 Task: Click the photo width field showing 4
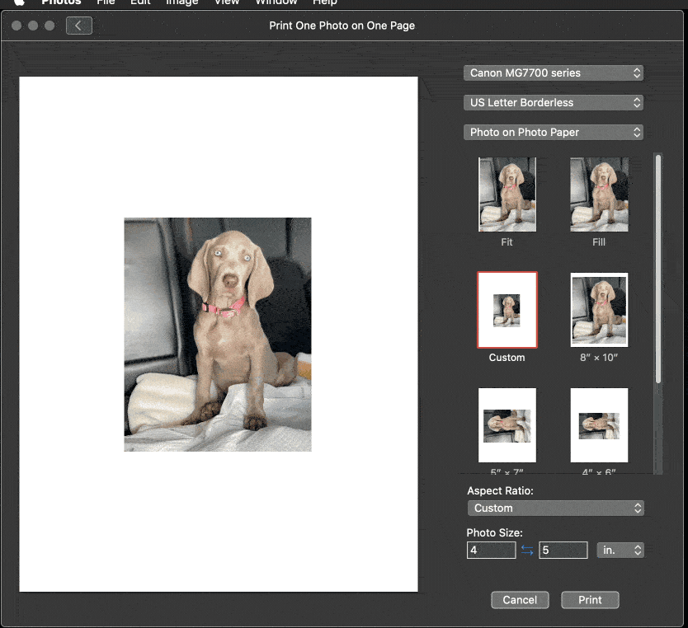tap(491, 551)
